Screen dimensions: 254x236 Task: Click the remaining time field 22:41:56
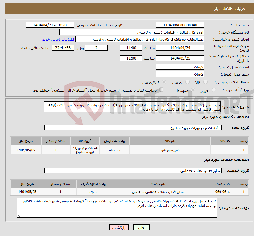[63, 48]
